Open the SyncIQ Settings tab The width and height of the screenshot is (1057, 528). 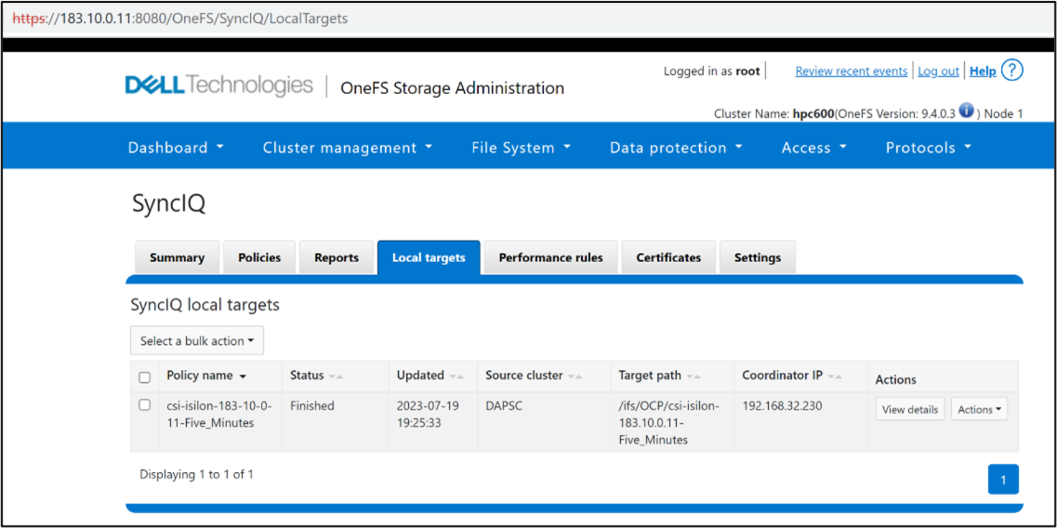click(758, 258)
